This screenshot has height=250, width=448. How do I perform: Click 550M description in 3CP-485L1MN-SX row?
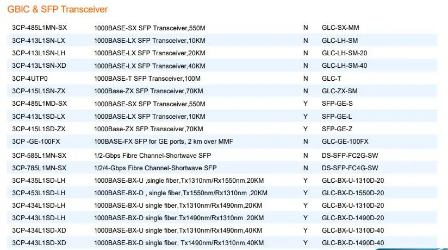tap(150, 28)
